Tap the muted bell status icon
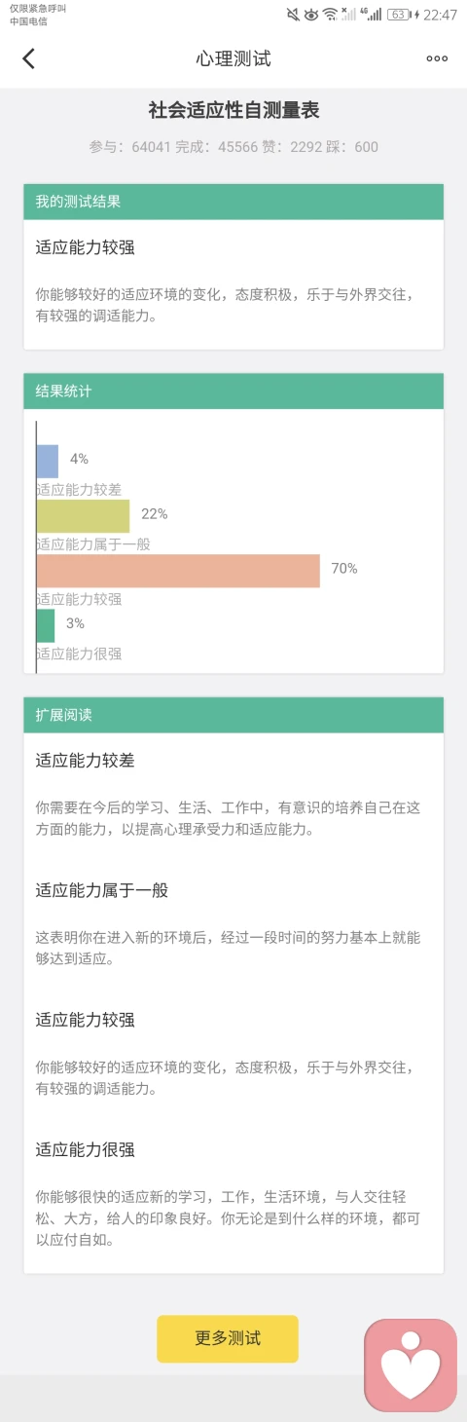467x1422 pixels. coord(293,15)
